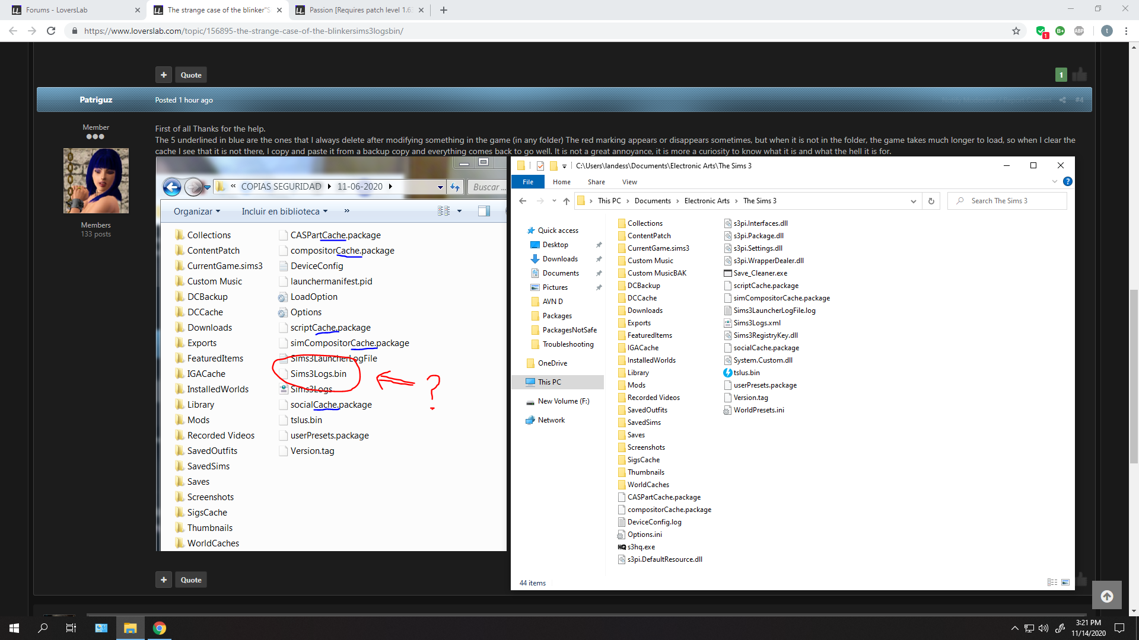
Task: Open the post permalink number #4
Action: [x=1079, y=100]
